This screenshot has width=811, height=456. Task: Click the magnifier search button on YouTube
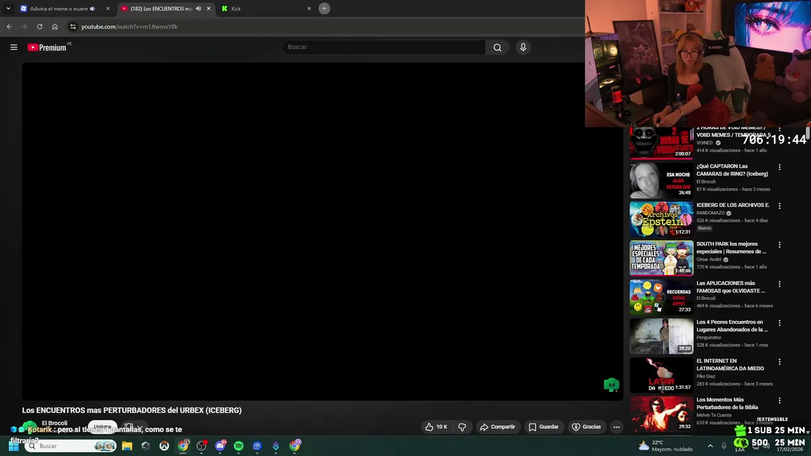pyautogui.click(x=497, y=47)
